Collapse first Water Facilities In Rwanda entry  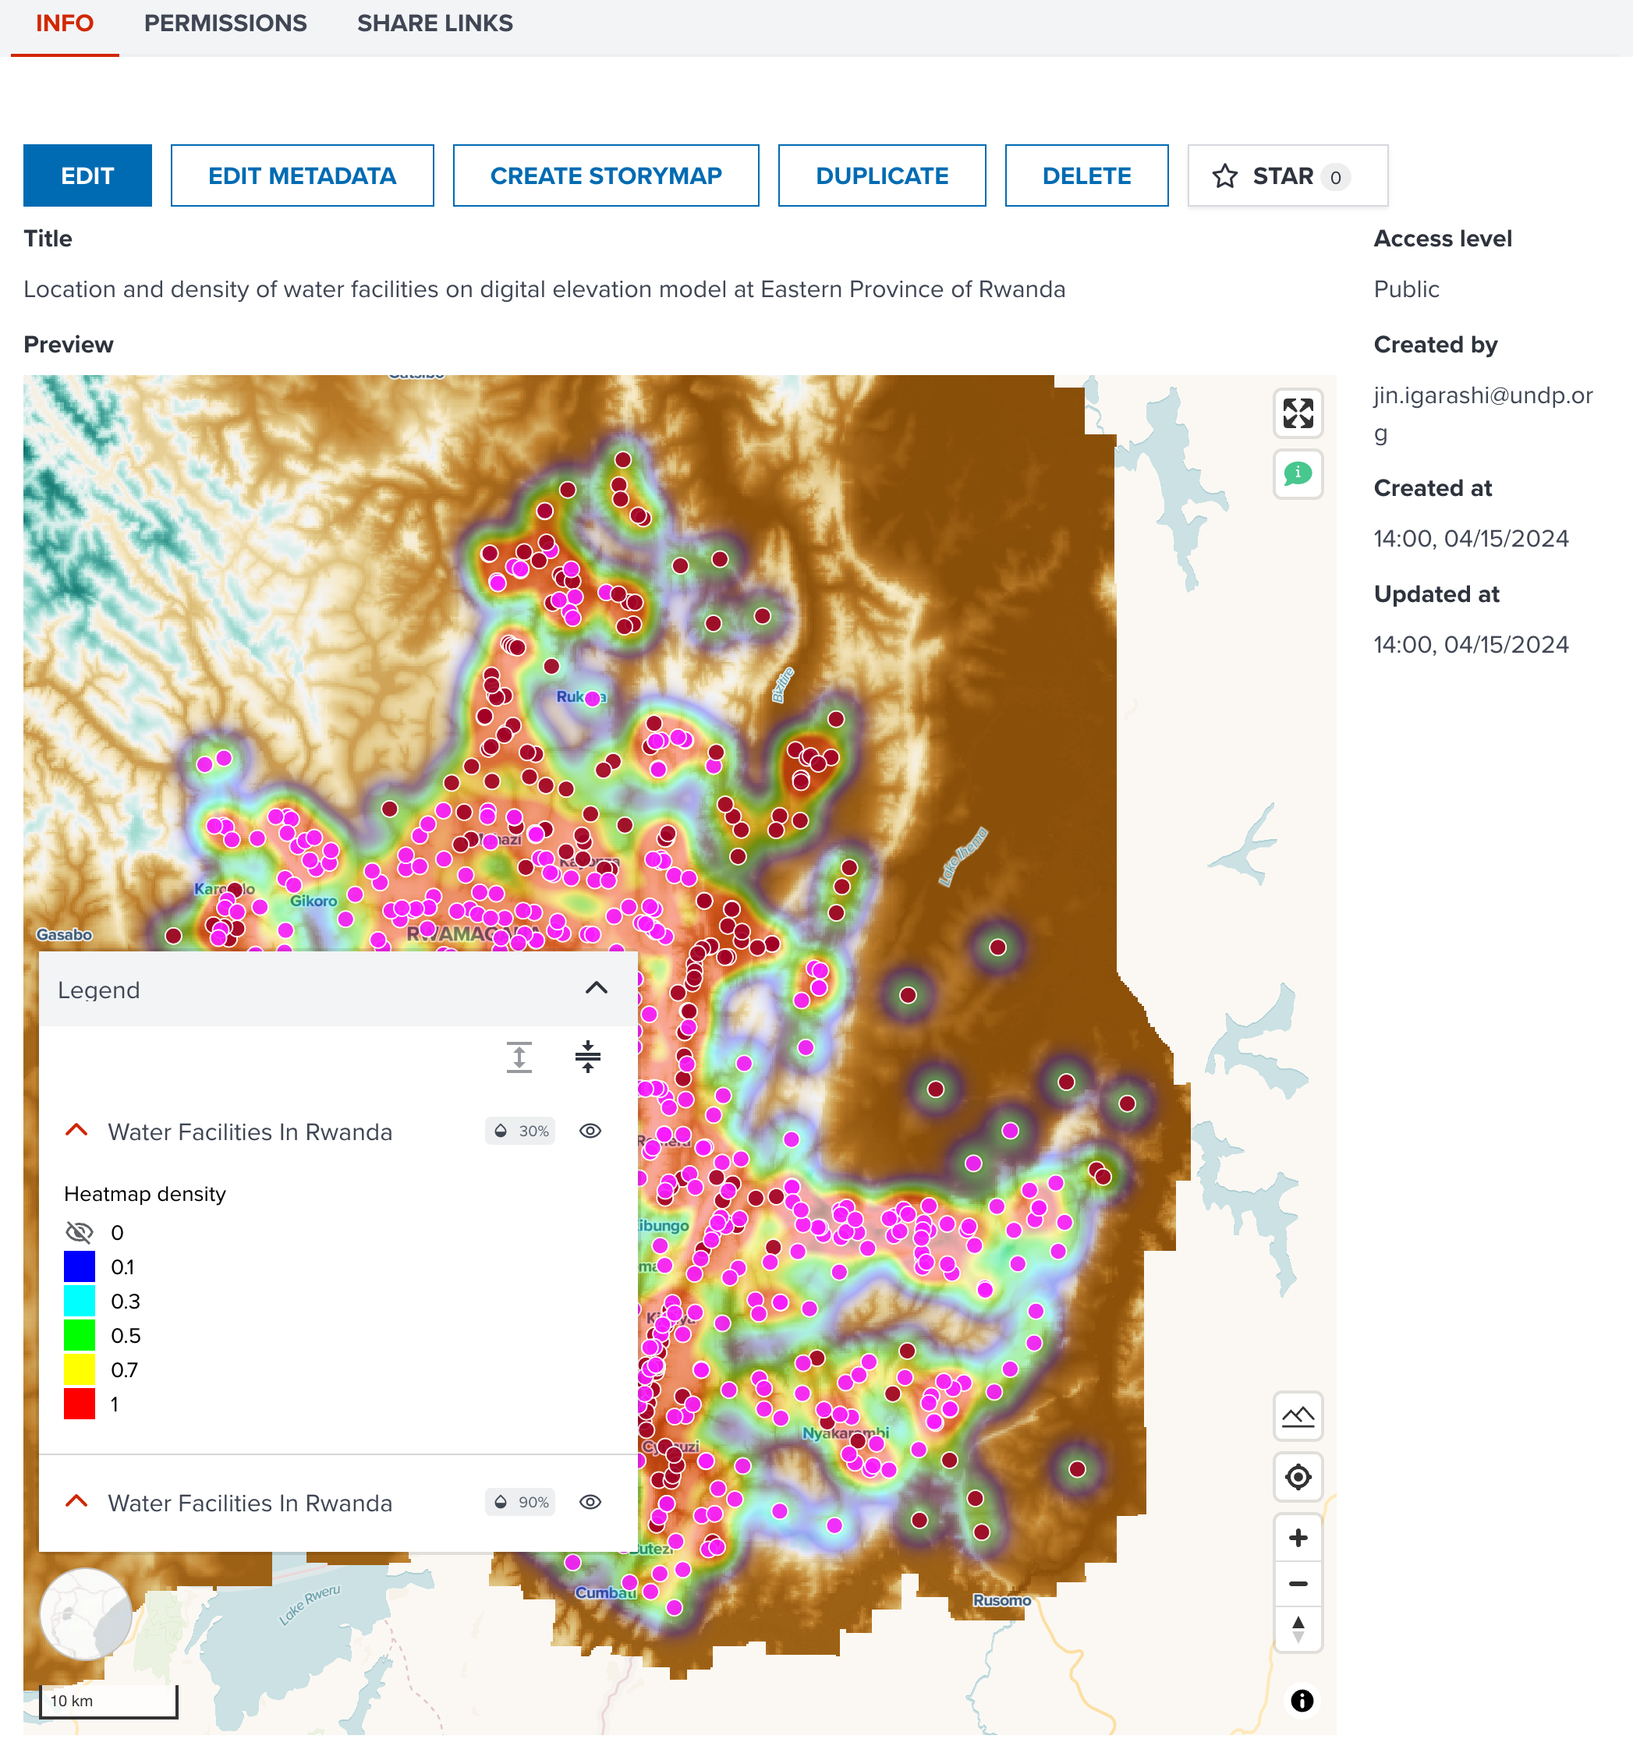point(77,1130)
